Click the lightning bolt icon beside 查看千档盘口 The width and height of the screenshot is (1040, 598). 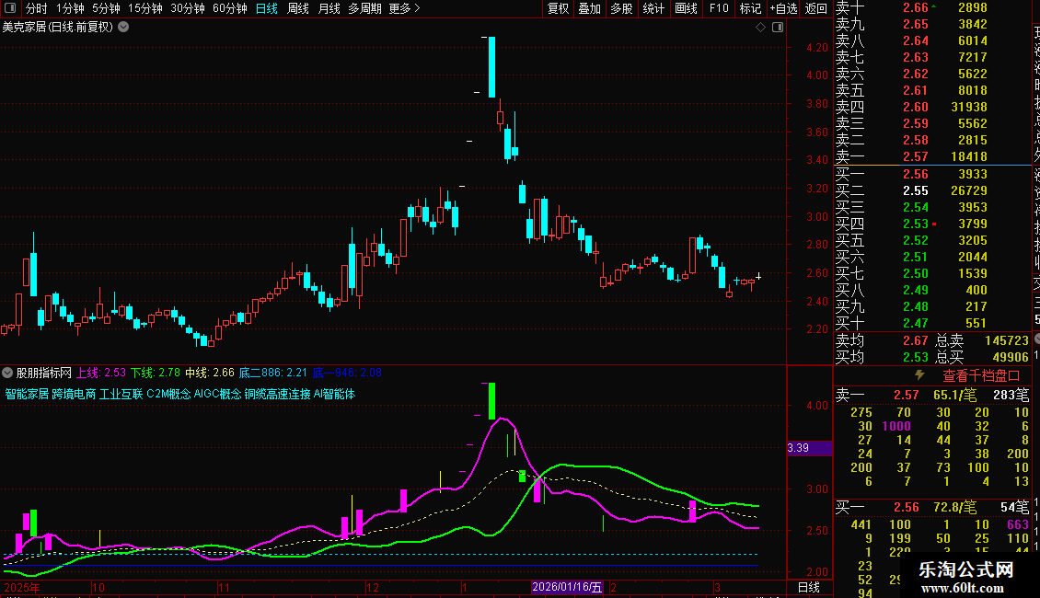click(x=919, y=375)
